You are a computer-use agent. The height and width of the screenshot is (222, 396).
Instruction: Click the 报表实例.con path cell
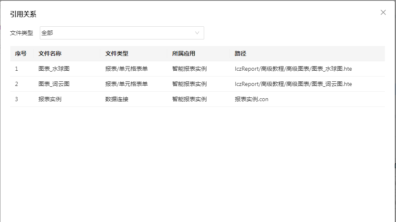[251, 99]
